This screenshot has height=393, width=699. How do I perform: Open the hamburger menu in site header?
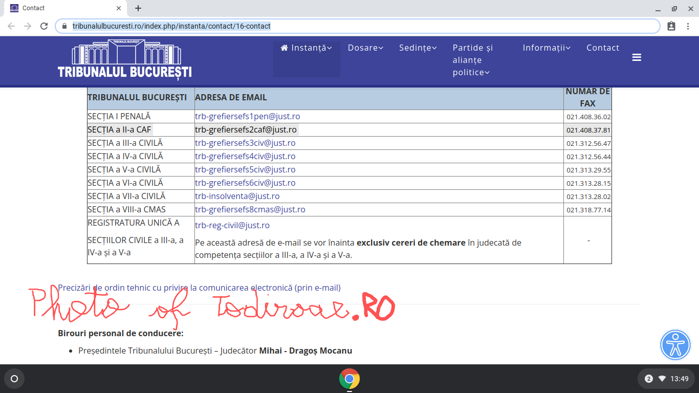coord(637,57)
